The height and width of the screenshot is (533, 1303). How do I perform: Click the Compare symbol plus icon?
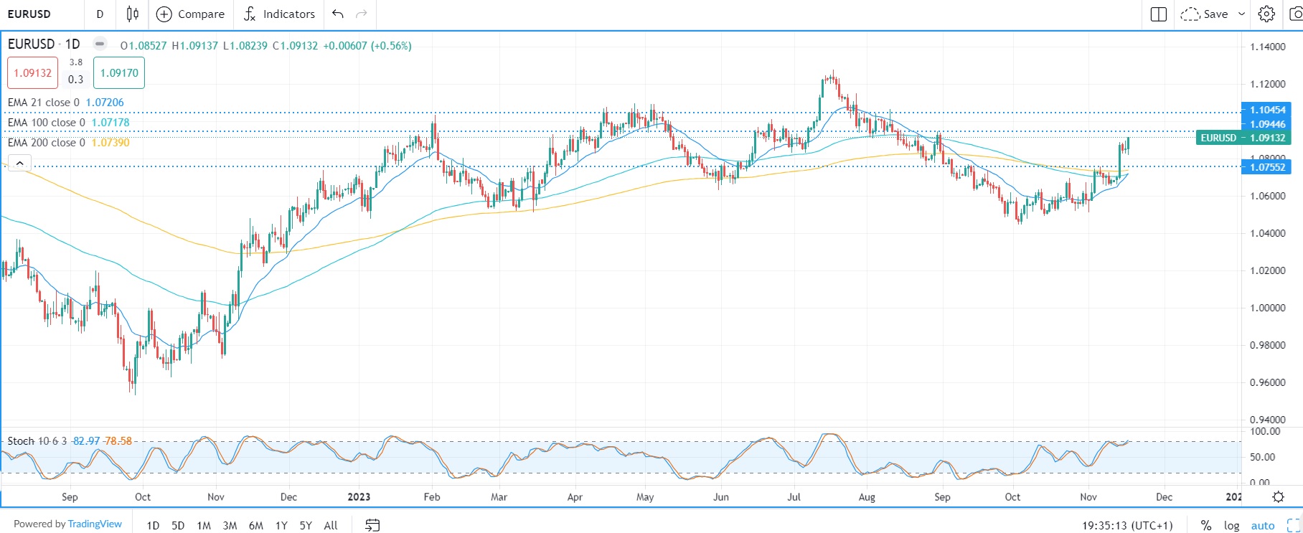164,14
